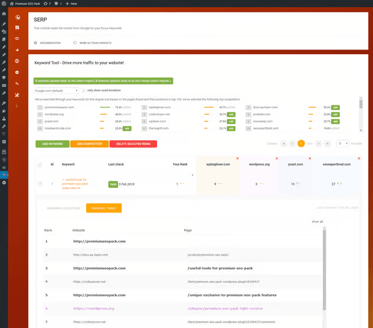Open the shield security sidebar icon
This screenshot has width=373, height=328.
point(4,160)
